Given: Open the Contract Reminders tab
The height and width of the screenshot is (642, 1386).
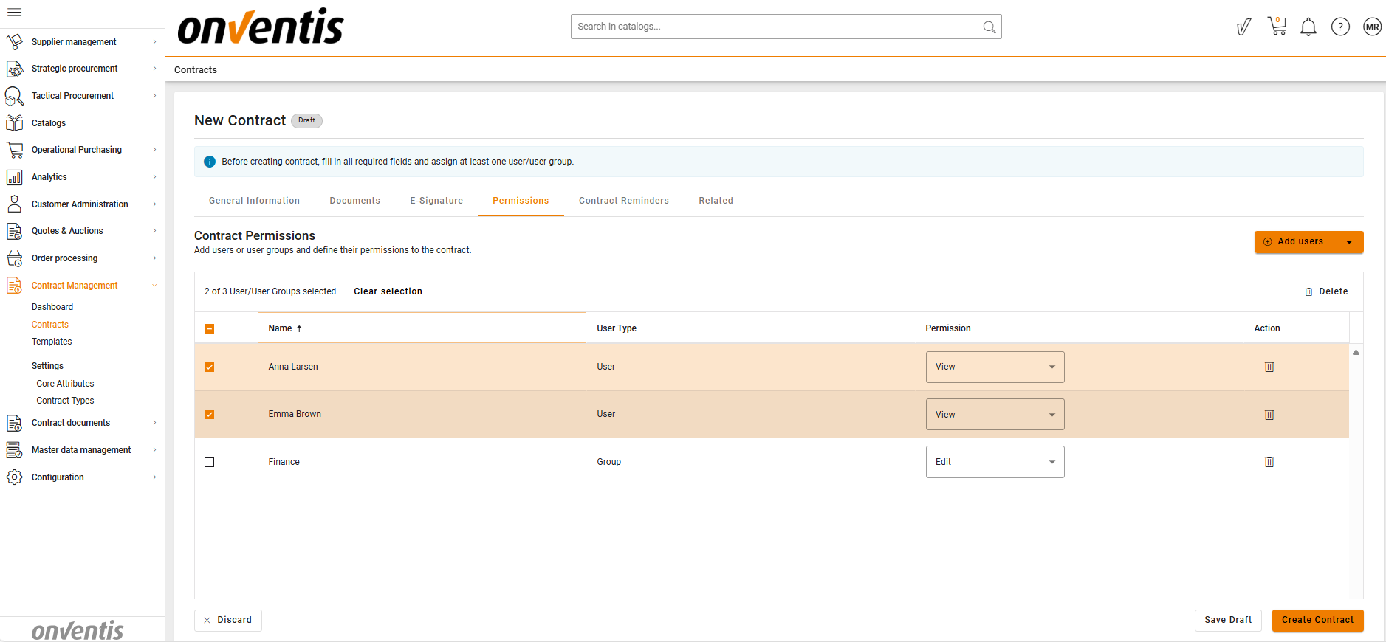Looking at the screenshot, I should point(623,201).
